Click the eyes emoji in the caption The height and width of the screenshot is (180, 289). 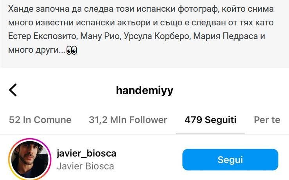72,50
